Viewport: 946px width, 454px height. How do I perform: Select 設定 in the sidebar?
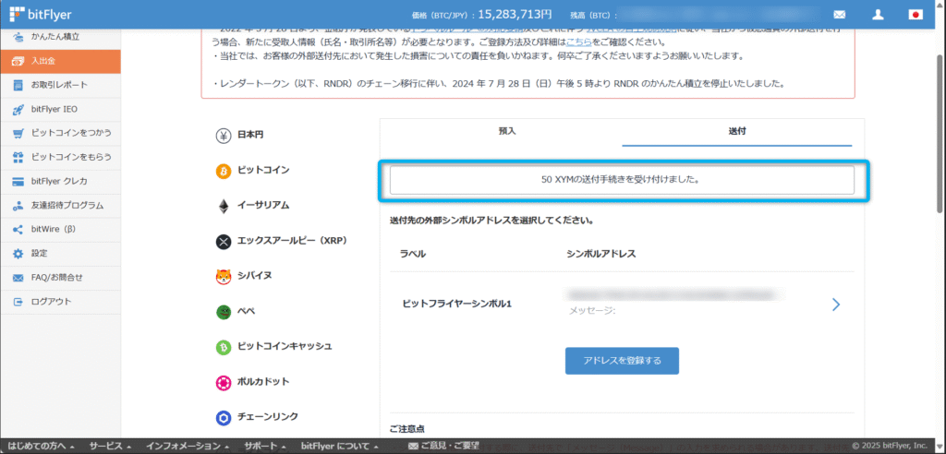click(60, 254)
